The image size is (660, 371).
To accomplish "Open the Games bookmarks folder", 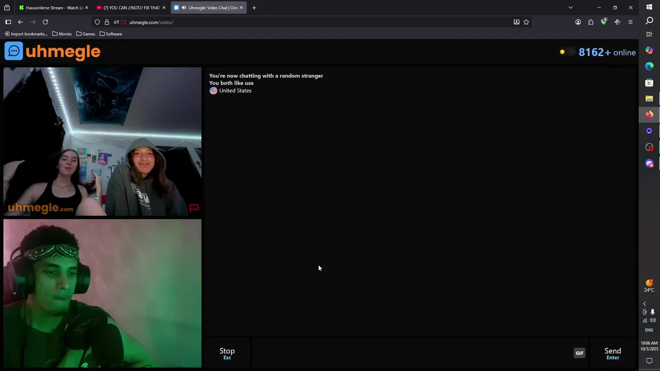I will tap(86, 34).
